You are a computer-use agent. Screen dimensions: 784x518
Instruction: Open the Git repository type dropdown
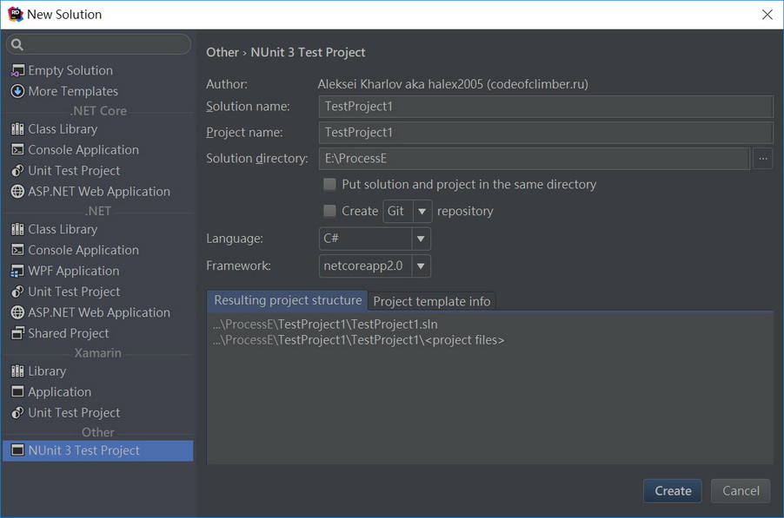point(422,211)
